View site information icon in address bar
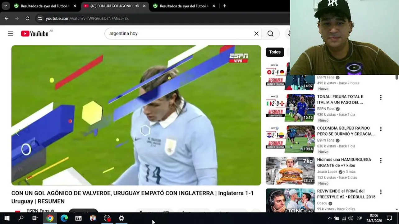Viewport: 399px width, 224px height. click(x=40, y=18)
